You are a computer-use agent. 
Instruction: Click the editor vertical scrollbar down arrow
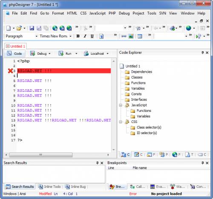114,149
